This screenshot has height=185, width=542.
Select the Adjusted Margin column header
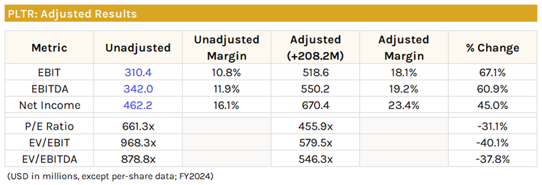point(404,48)
